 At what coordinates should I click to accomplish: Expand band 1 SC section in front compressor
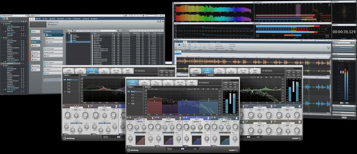129,146
